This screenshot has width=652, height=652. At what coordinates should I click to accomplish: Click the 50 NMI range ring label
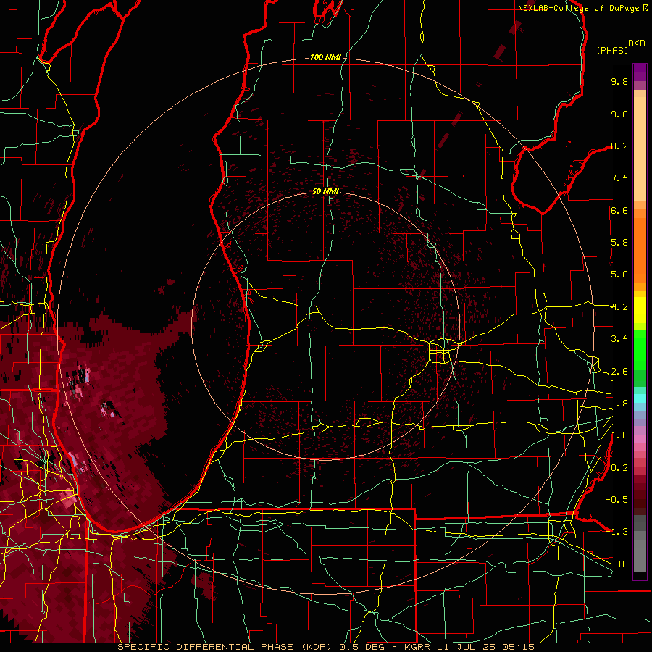click(x=325, y=191)
